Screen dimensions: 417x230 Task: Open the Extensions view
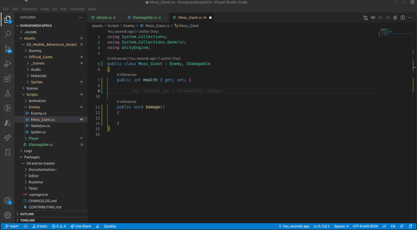(7, 79)
